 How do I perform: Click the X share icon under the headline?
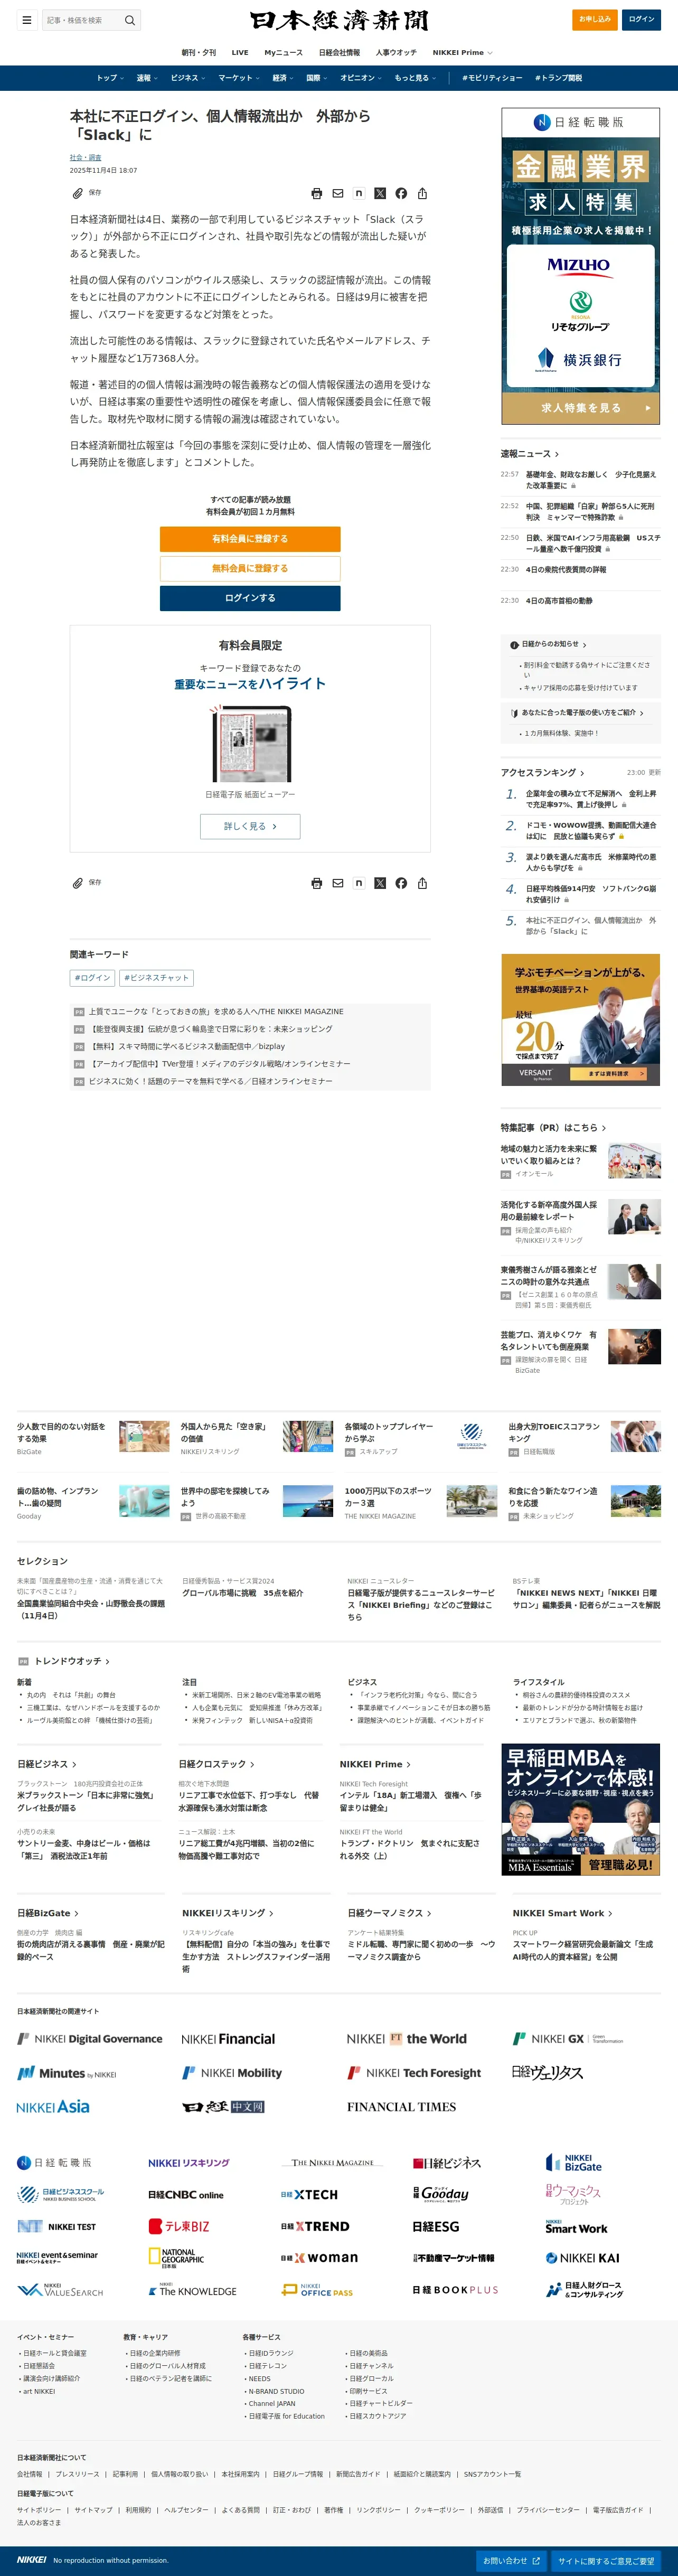380,193
